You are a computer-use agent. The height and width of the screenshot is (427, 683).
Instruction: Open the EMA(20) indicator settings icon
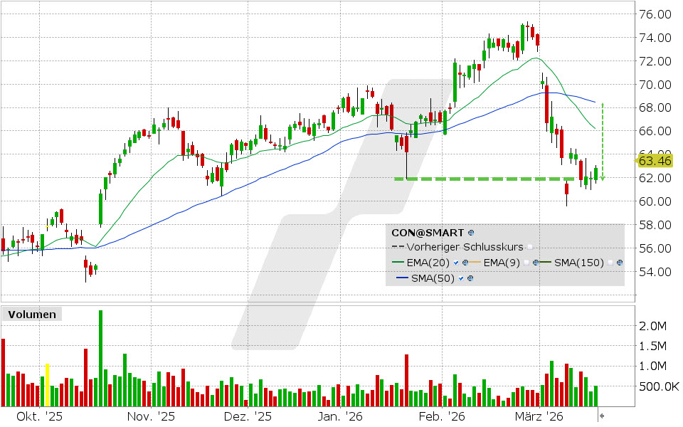(465, 262)
